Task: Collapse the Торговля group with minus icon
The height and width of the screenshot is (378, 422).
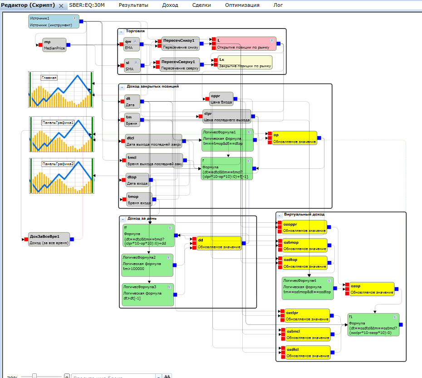Action: (121, 32)
